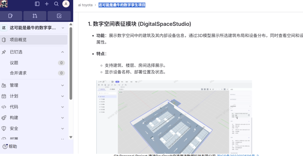Open 项目概览 in the sidebar
303x156 pixels.
pos(34,40)
